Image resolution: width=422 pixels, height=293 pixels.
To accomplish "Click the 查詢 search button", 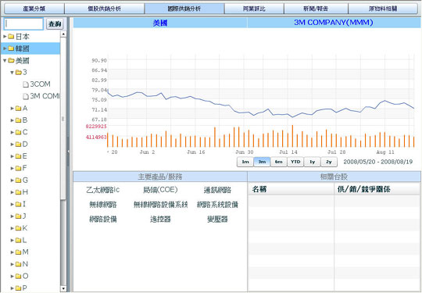I will (55, 24).
